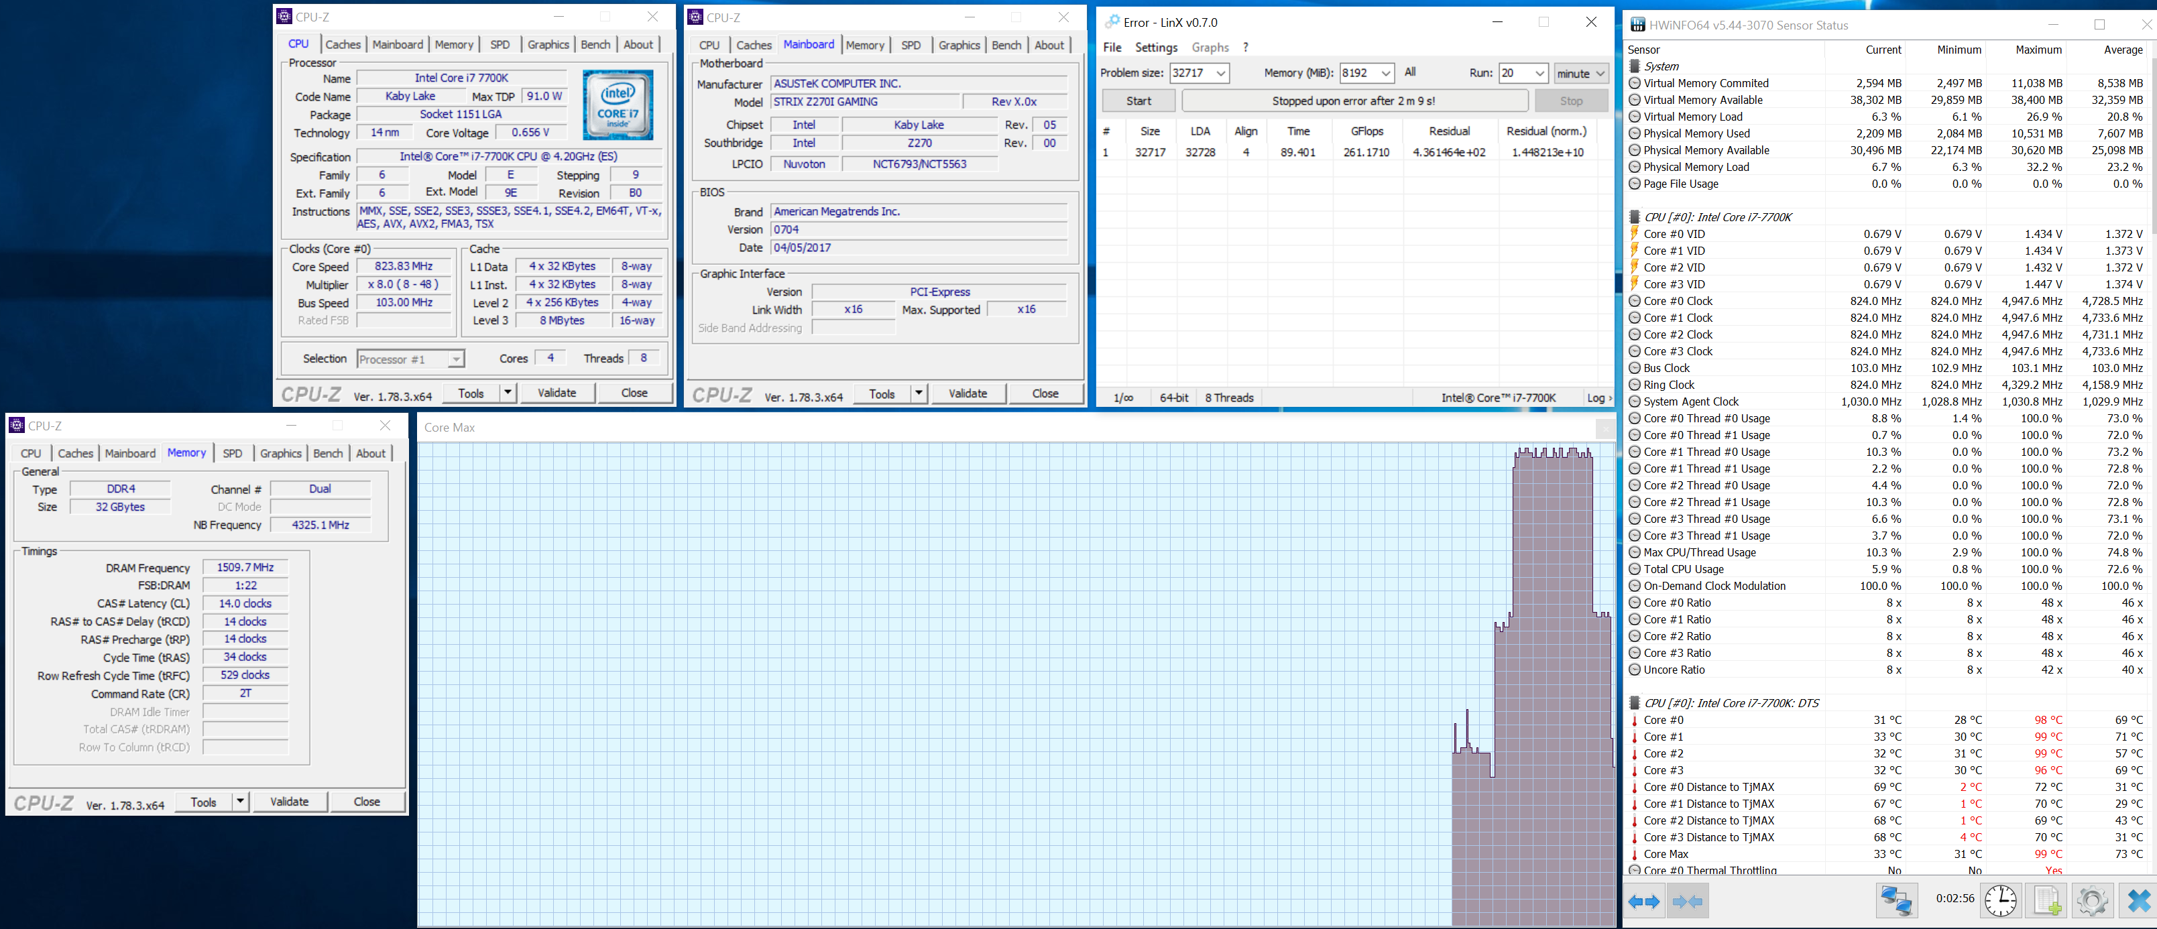Open LinX Memory (MiB) dropdown
Viewport: 2157px width, 929px height.
point(1386,74)
